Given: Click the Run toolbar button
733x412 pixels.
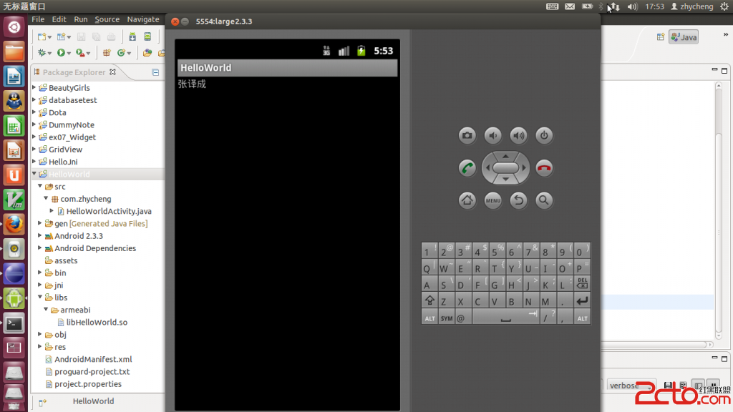Looking at the screenshot, I should coord(61,53).
